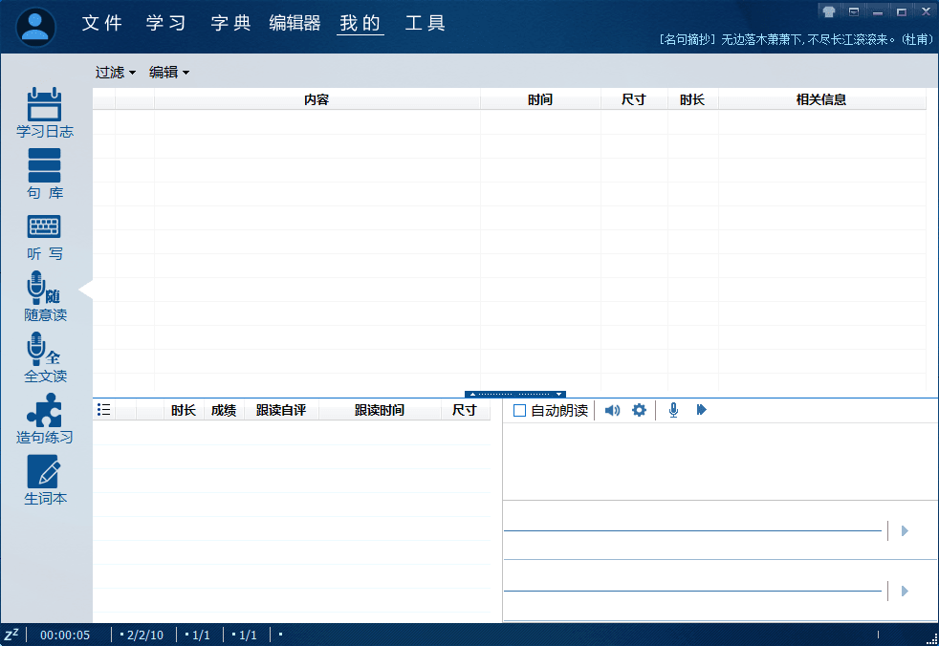Image resolution: width=939 pixels, height=646 pixels.
Task: Open settings with the gear icon
Action: (639, 410)
